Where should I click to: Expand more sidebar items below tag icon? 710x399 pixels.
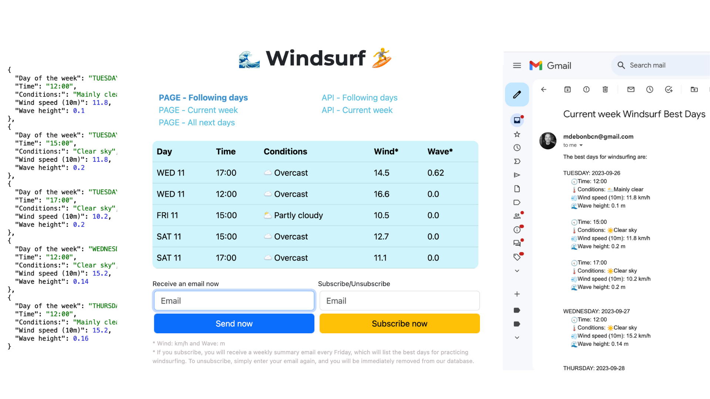point(517,271)
